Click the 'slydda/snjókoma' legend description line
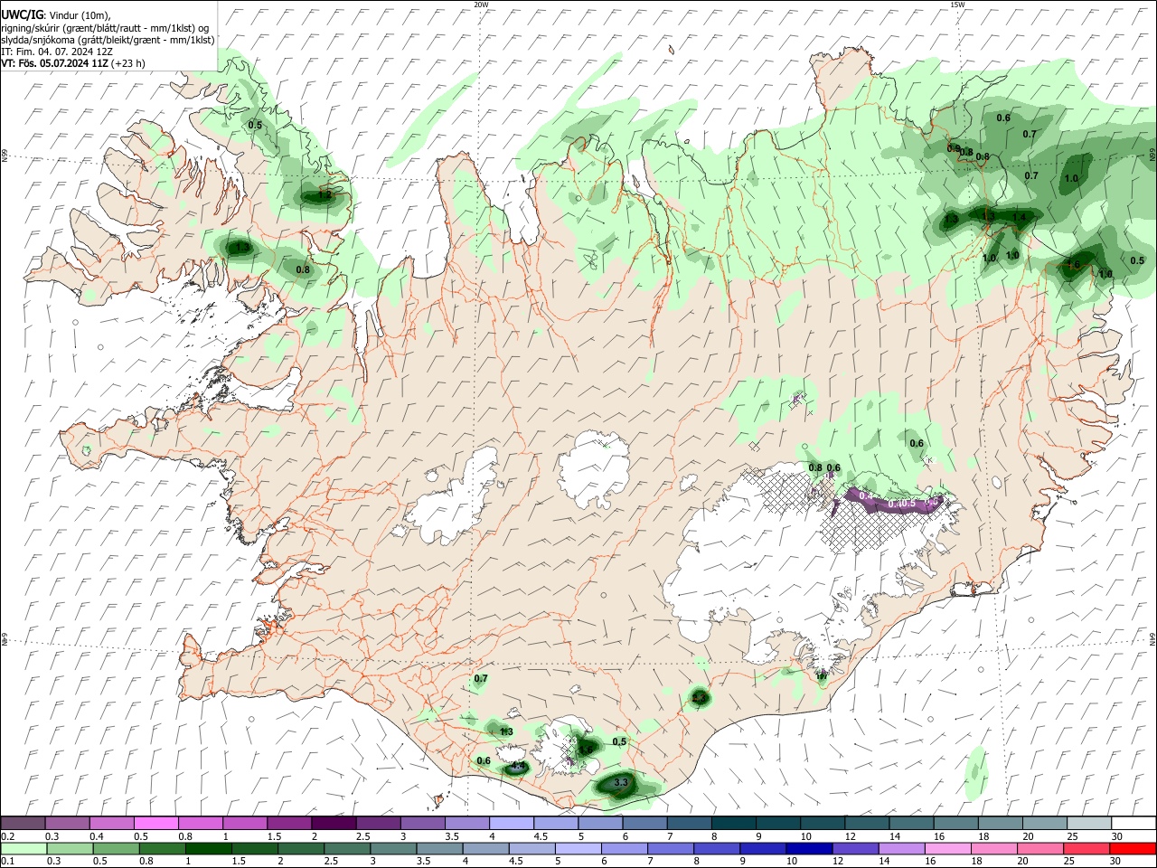Image resolution: width=1157 pixels, height=868 pixels. click(x=108, y=40)
